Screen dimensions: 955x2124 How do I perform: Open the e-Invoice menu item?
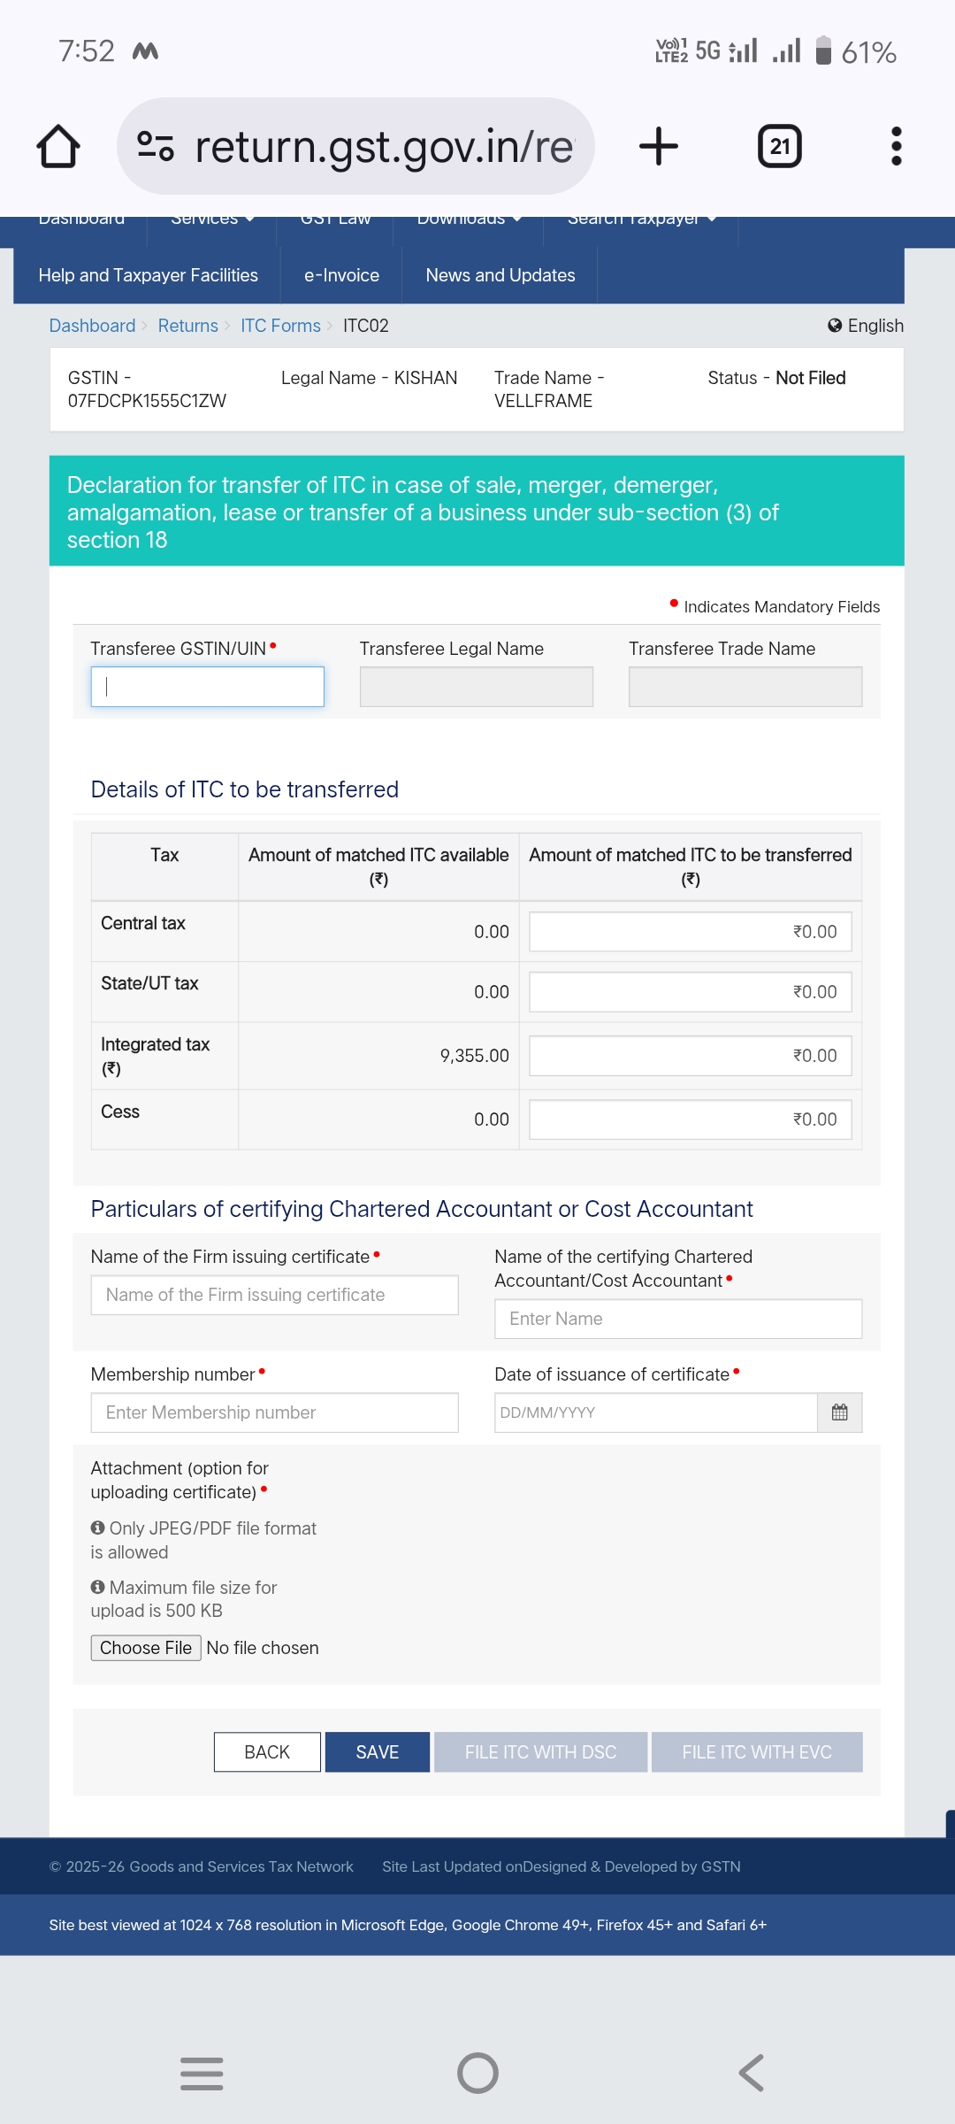341,275
